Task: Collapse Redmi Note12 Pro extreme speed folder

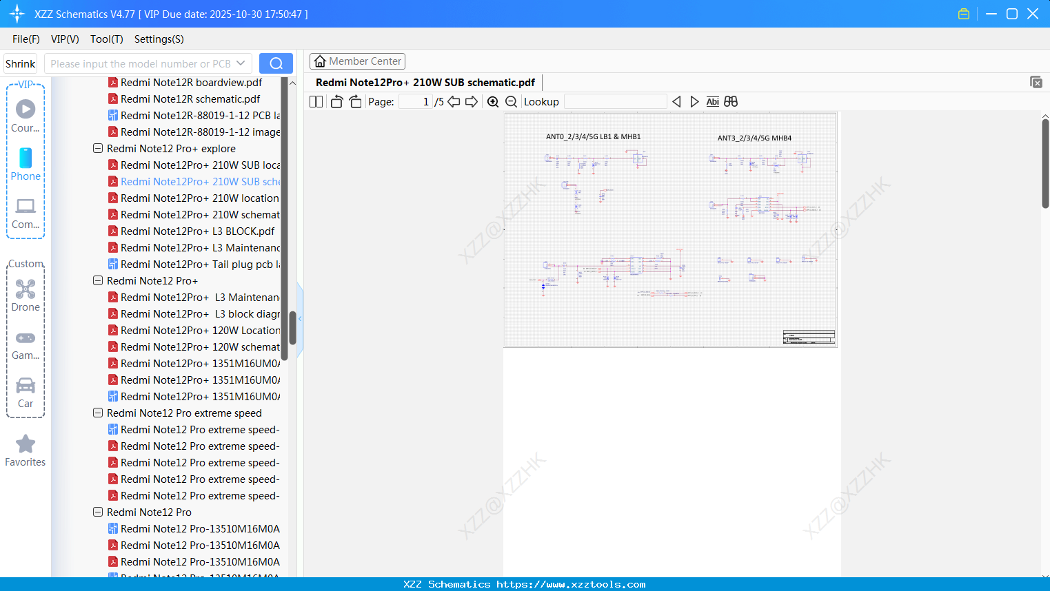Action: pyautogui.click(x=98, y=413)
